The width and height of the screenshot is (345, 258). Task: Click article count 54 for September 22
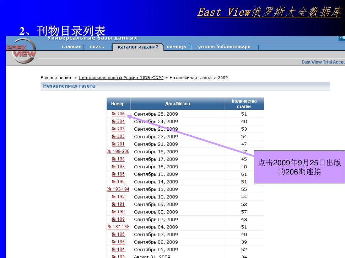point(244,137)
